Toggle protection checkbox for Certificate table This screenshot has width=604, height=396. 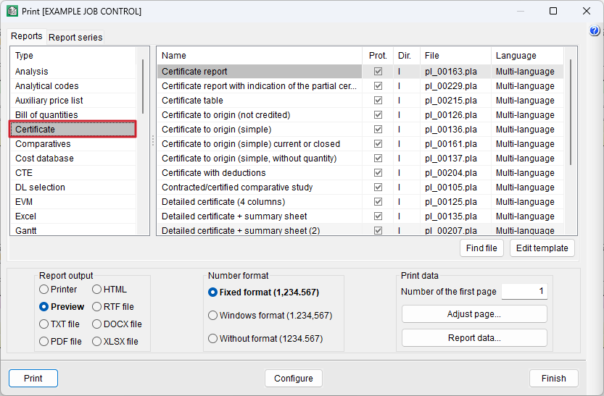point(378,101)
